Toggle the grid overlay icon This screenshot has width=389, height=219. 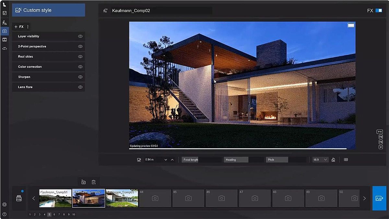[346, 160]
